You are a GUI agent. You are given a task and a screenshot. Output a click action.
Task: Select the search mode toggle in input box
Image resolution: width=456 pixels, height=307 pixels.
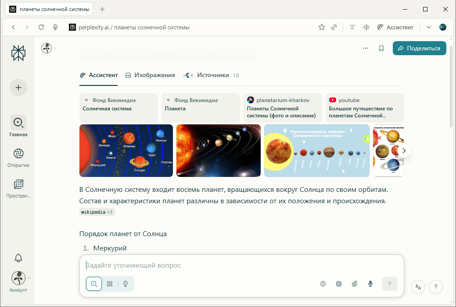click(94, 284)
